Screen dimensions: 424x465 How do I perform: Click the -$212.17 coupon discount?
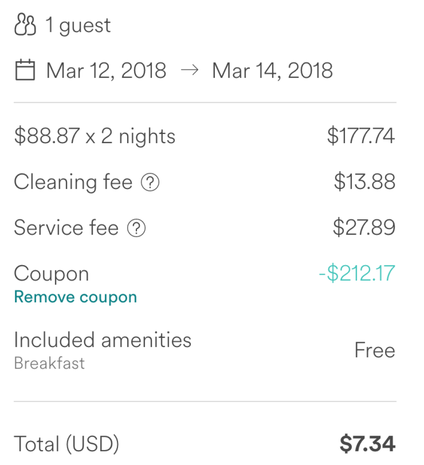click(357, 274)
